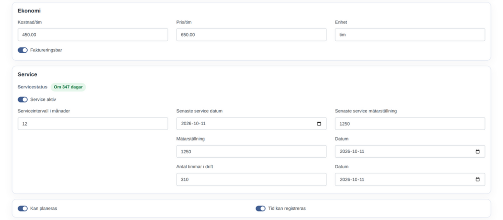The width and height of the screenshot is (503, 220).
Task: Edit the Serviceintervall i månader field
Action: coord(93,124)
